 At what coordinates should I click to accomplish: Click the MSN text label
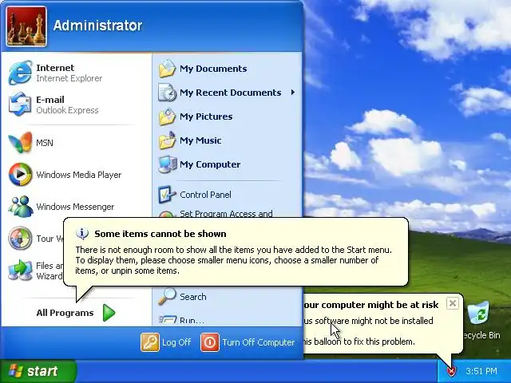coord(45,143)
